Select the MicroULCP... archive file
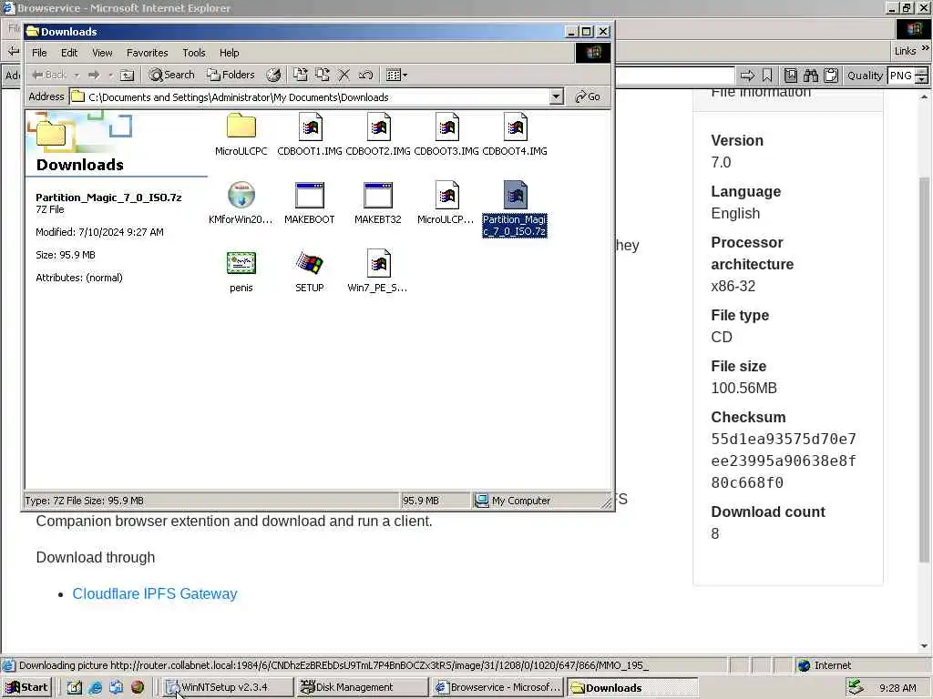Screen dimensions: 933x699 (446, 203)
